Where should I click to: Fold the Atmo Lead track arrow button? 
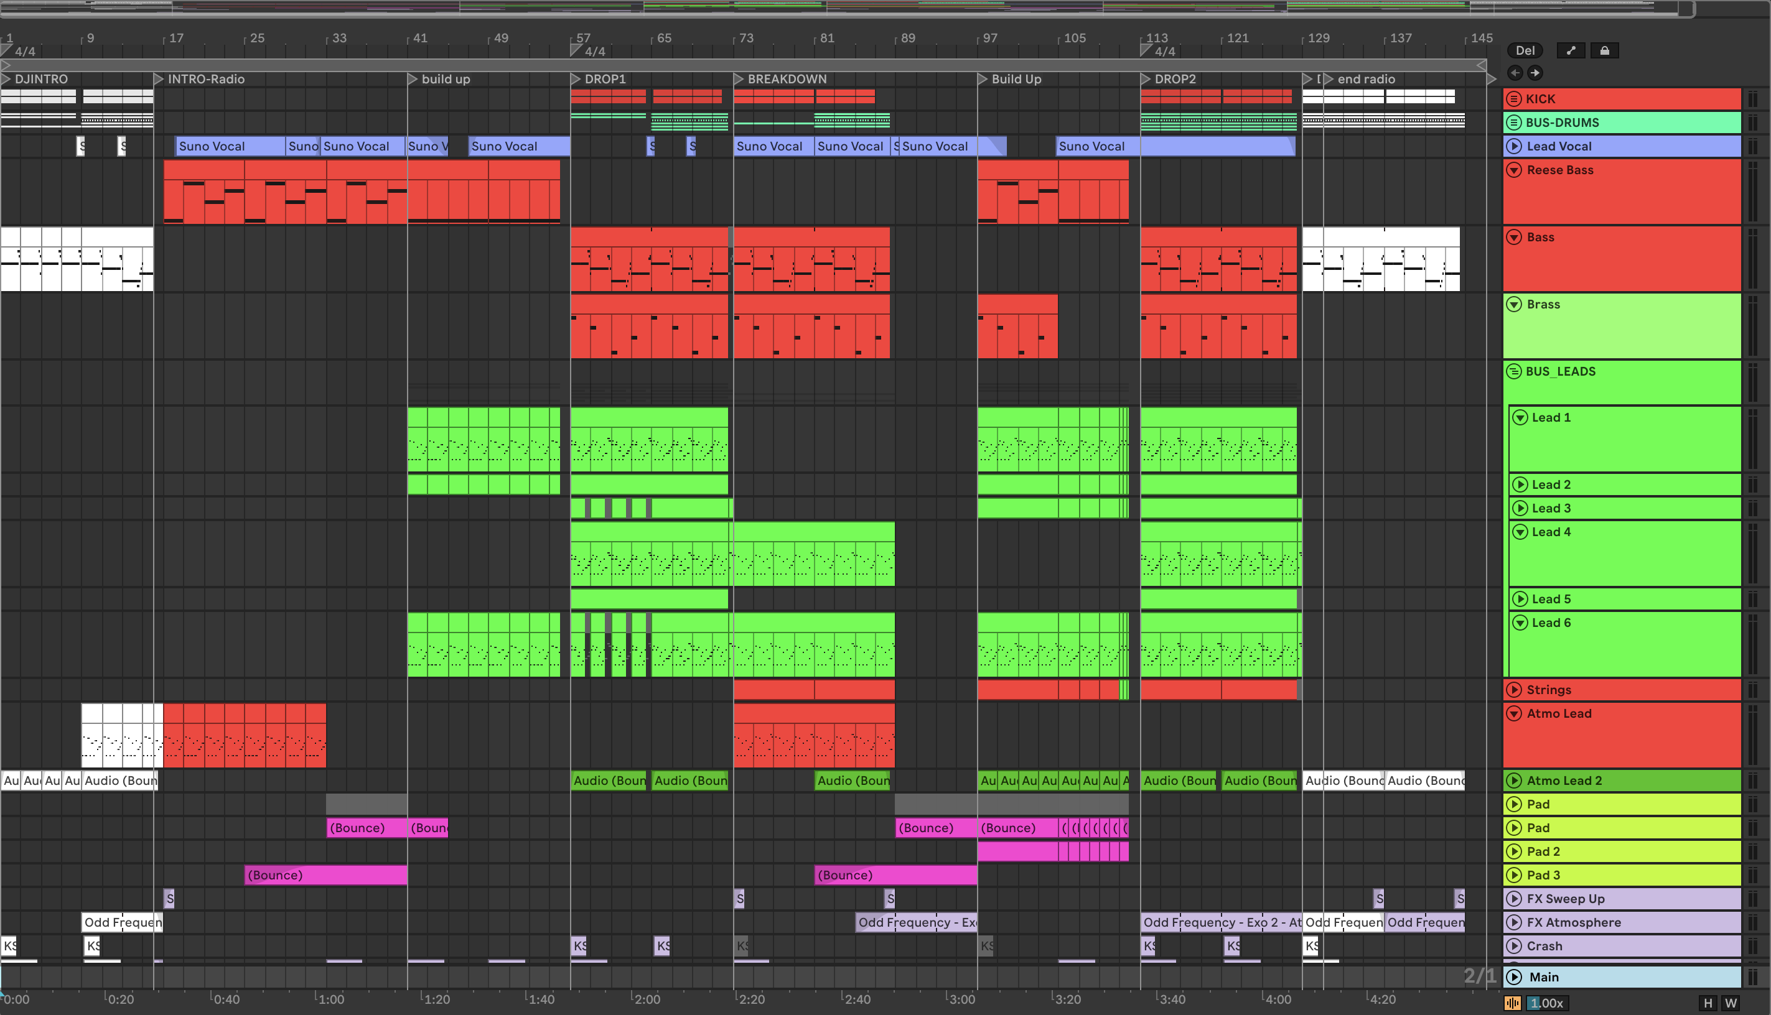pos(1513,713)
